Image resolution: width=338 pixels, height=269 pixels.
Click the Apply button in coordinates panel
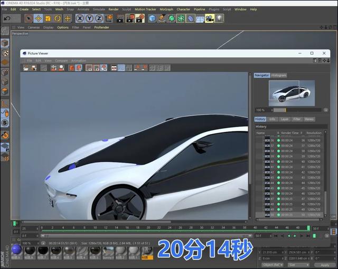pos(325,265)
